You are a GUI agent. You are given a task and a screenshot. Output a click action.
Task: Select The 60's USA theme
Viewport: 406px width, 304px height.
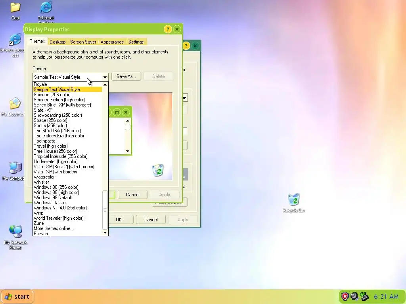point(67,131)
